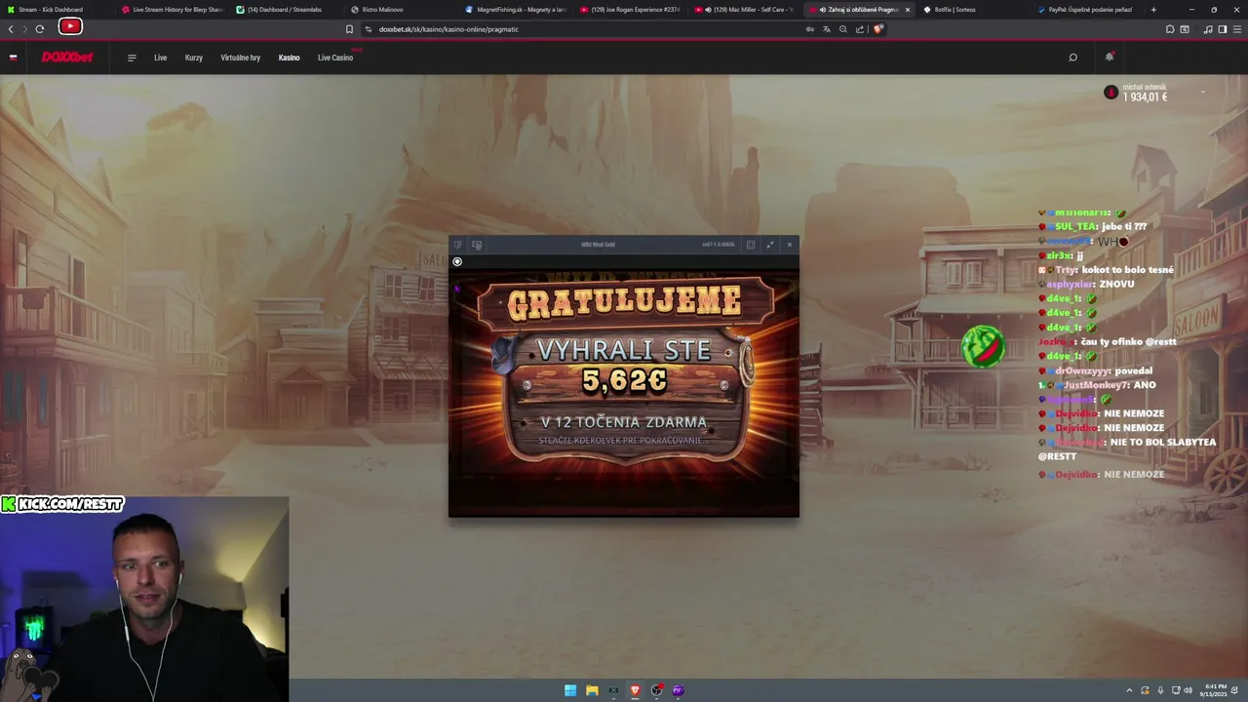Image resolution: width=1248 pixels, height=702 pixels.
Task: Show hidden system tray icons chevron
Action: pos(1130,690)
